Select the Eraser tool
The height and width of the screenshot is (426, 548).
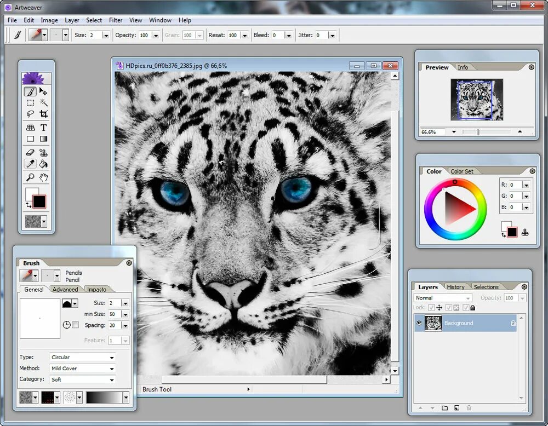30,153
